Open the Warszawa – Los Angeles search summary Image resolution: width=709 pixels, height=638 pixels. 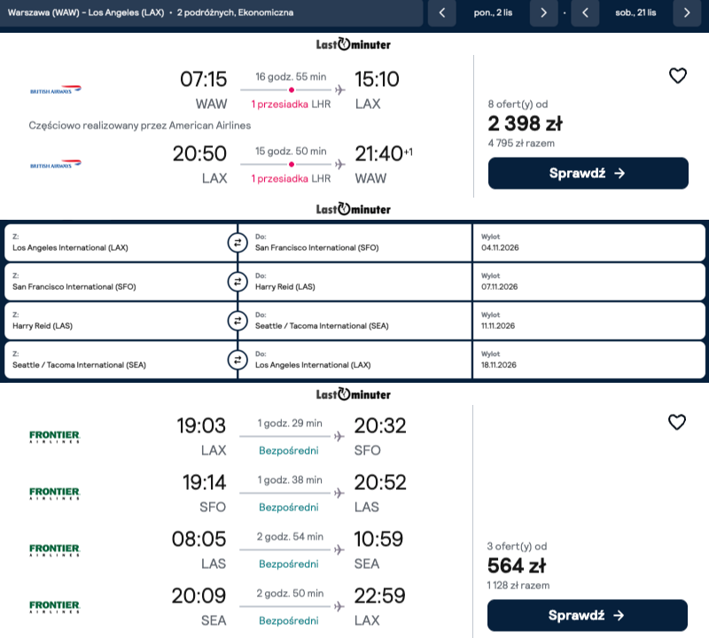click(x=212, y=12)
